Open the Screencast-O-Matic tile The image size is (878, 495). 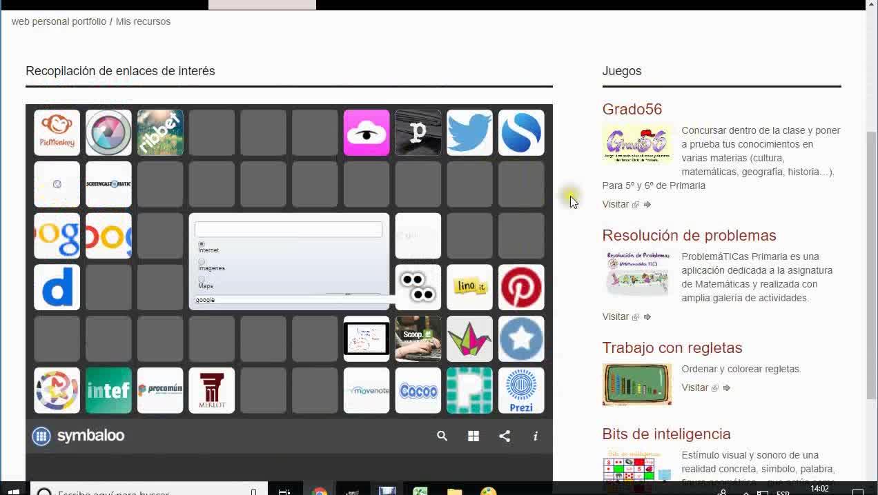108,184
